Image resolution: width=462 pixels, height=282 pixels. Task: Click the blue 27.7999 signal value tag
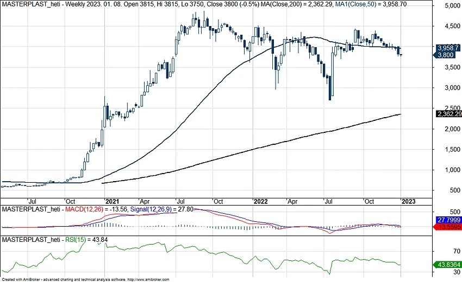tap(448, 220)
